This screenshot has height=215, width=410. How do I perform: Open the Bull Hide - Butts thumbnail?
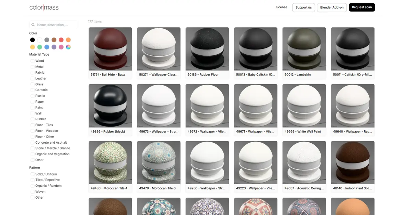tap(110, 49)
